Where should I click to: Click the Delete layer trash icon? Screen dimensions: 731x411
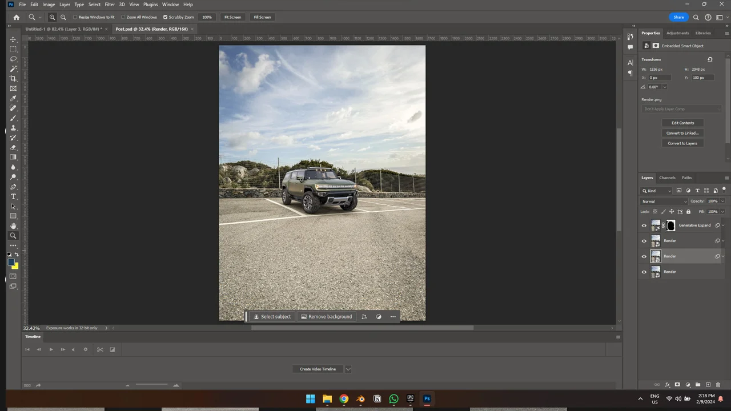pyautogui.click(x=718, y=385)
